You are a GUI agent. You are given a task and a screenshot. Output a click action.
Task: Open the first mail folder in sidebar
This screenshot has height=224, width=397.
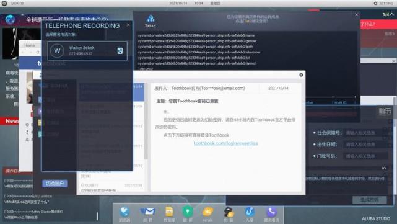pos(40,99)
